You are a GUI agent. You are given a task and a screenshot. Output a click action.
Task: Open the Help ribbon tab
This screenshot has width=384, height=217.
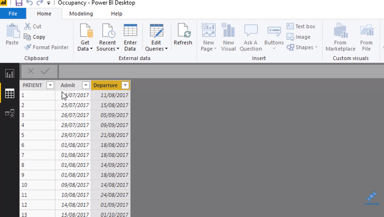click(116, 14)
